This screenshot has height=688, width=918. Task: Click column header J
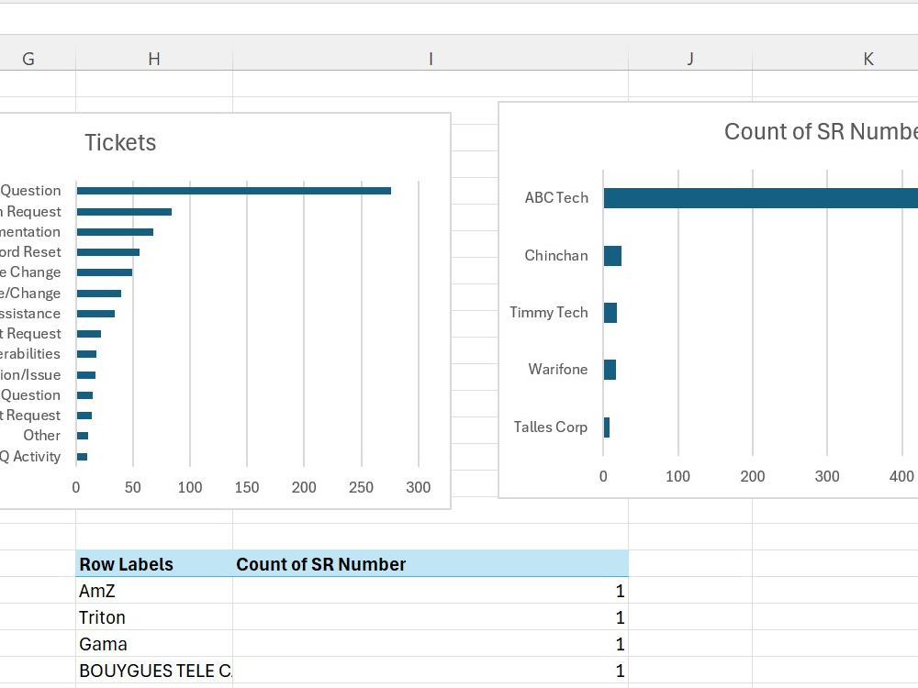click(691, 58)
